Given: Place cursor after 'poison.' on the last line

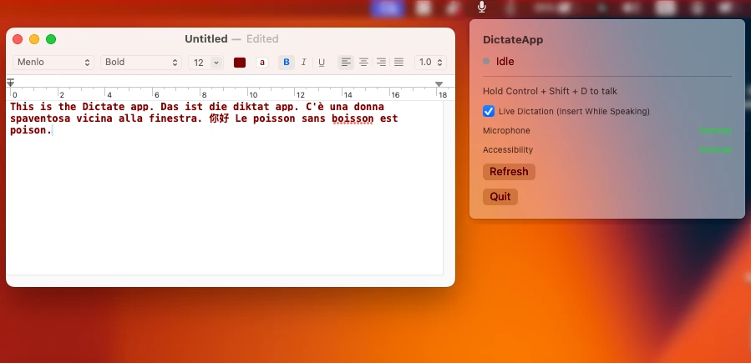Looking at the screenshot, I should point(52,130).
